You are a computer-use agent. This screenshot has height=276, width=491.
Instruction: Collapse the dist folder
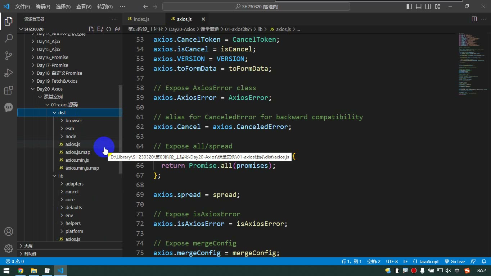click(x=70, y=112)
